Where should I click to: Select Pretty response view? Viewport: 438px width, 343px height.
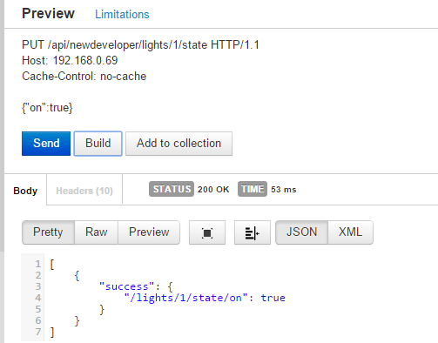click(48, 232)
